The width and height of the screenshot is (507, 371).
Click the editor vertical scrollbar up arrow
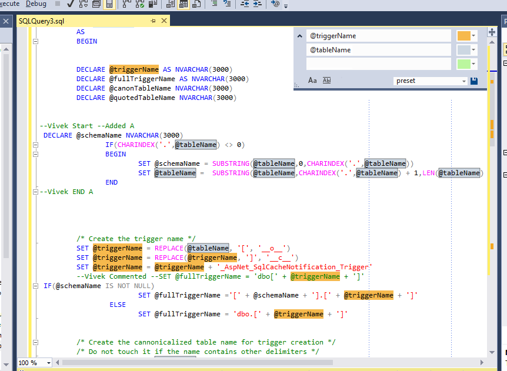492,42
